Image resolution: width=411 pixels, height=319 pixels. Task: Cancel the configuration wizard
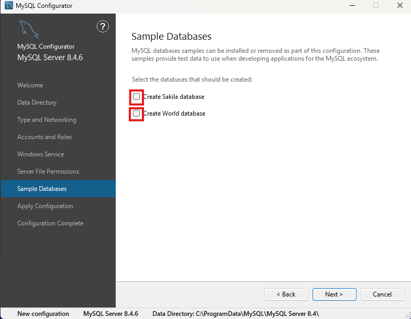coord(382,294)
